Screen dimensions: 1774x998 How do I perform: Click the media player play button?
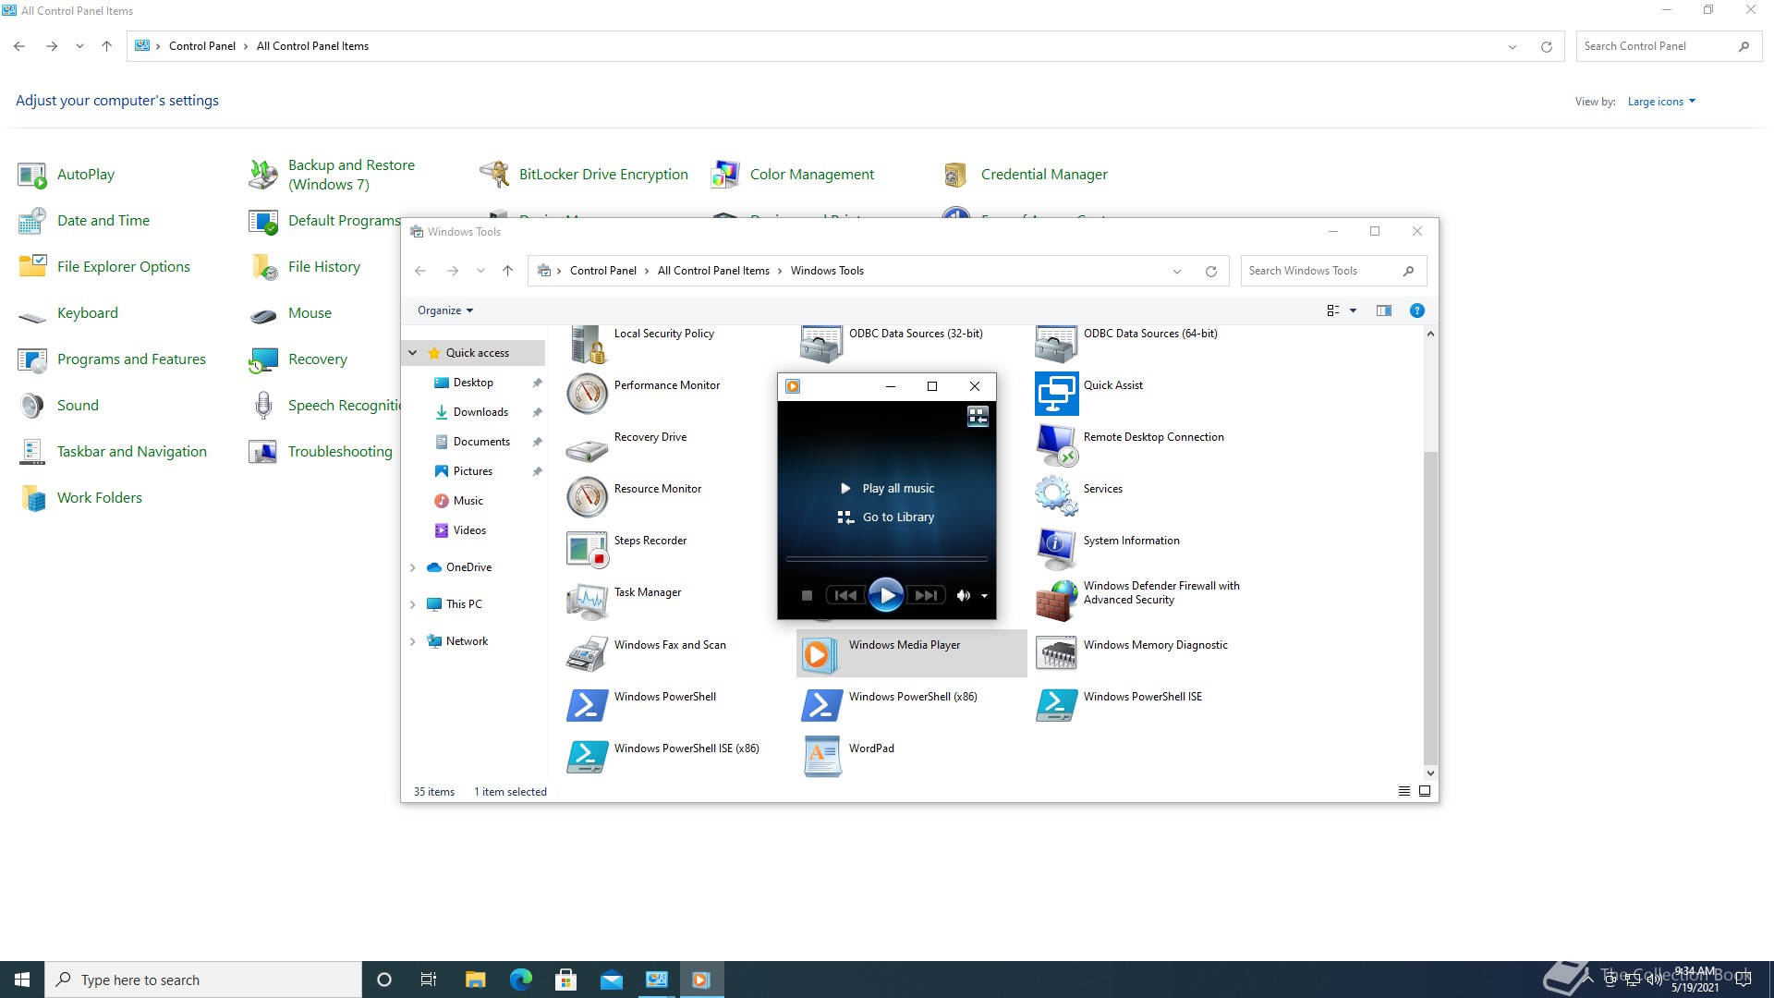[886, 596]
